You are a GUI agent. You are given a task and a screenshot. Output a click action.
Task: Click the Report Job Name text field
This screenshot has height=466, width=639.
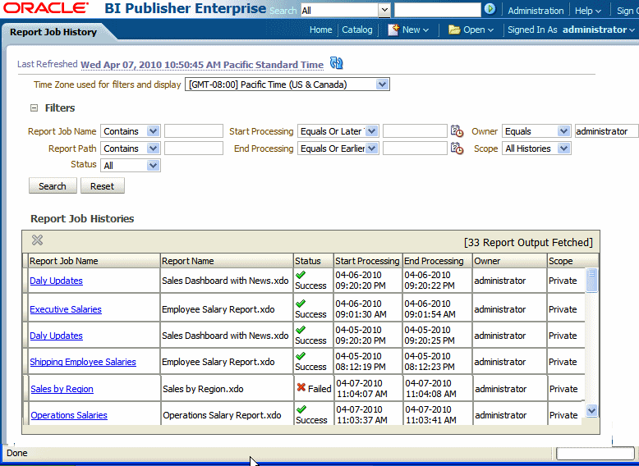pos(194,131)
